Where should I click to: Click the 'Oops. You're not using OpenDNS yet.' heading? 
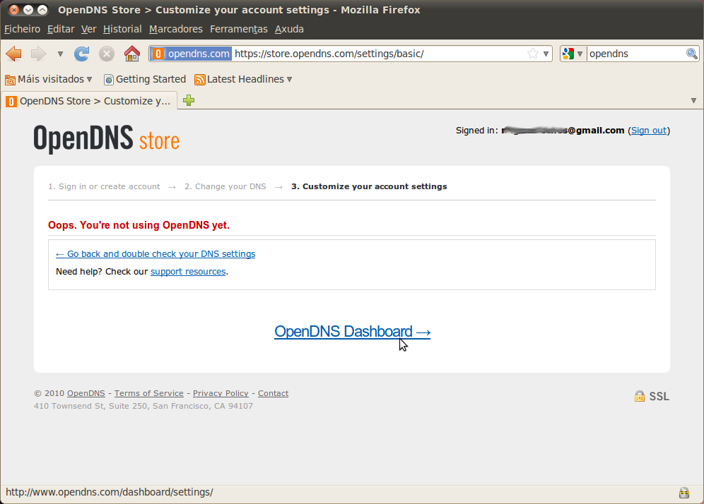click(x=139, y=225)
